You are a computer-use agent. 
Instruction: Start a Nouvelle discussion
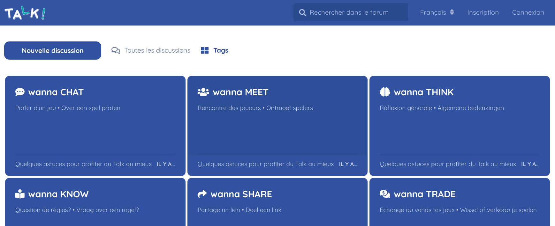[53, 50]
